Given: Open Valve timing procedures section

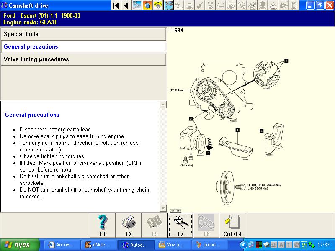Looking at the screenshot, I should (x=83, y=59).
